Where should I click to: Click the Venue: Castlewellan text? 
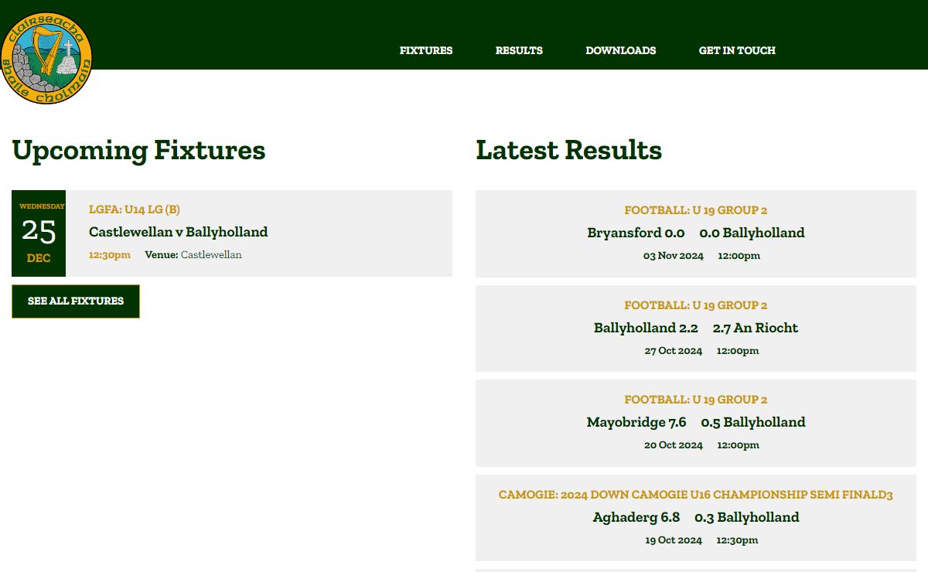193,254
